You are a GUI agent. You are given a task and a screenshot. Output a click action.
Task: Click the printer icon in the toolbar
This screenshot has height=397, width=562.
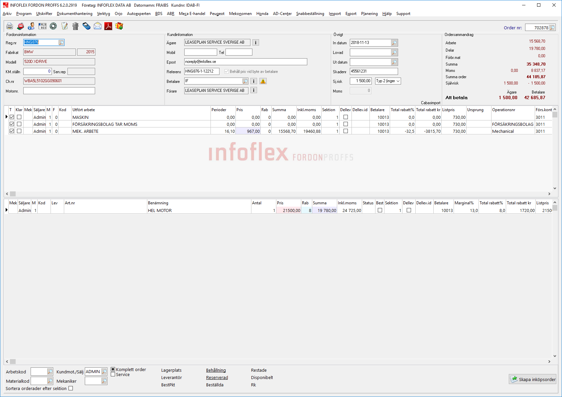coord(10,26)
